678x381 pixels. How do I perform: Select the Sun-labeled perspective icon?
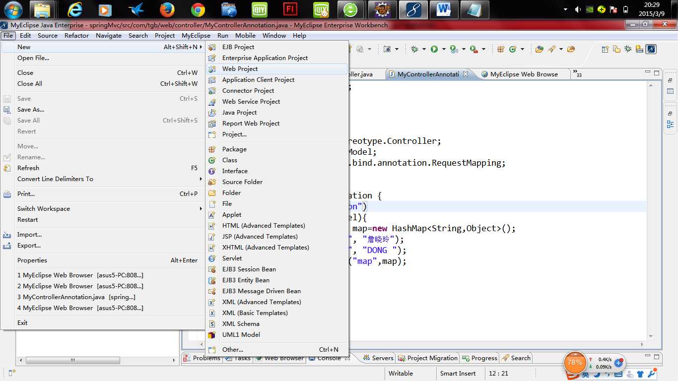tap(640, 49)
